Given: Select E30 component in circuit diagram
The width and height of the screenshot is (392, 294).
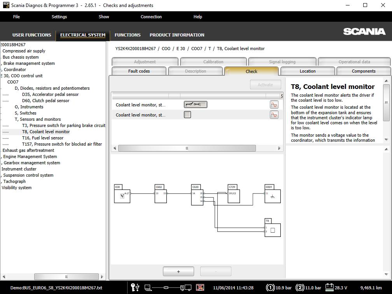Looking at the screenshot, I should [x=122, y=194].
